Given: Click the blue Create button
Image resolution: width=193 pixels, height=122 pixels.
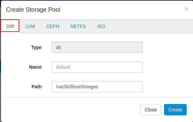Looking at the screenshot, I should tap(175, 110).
